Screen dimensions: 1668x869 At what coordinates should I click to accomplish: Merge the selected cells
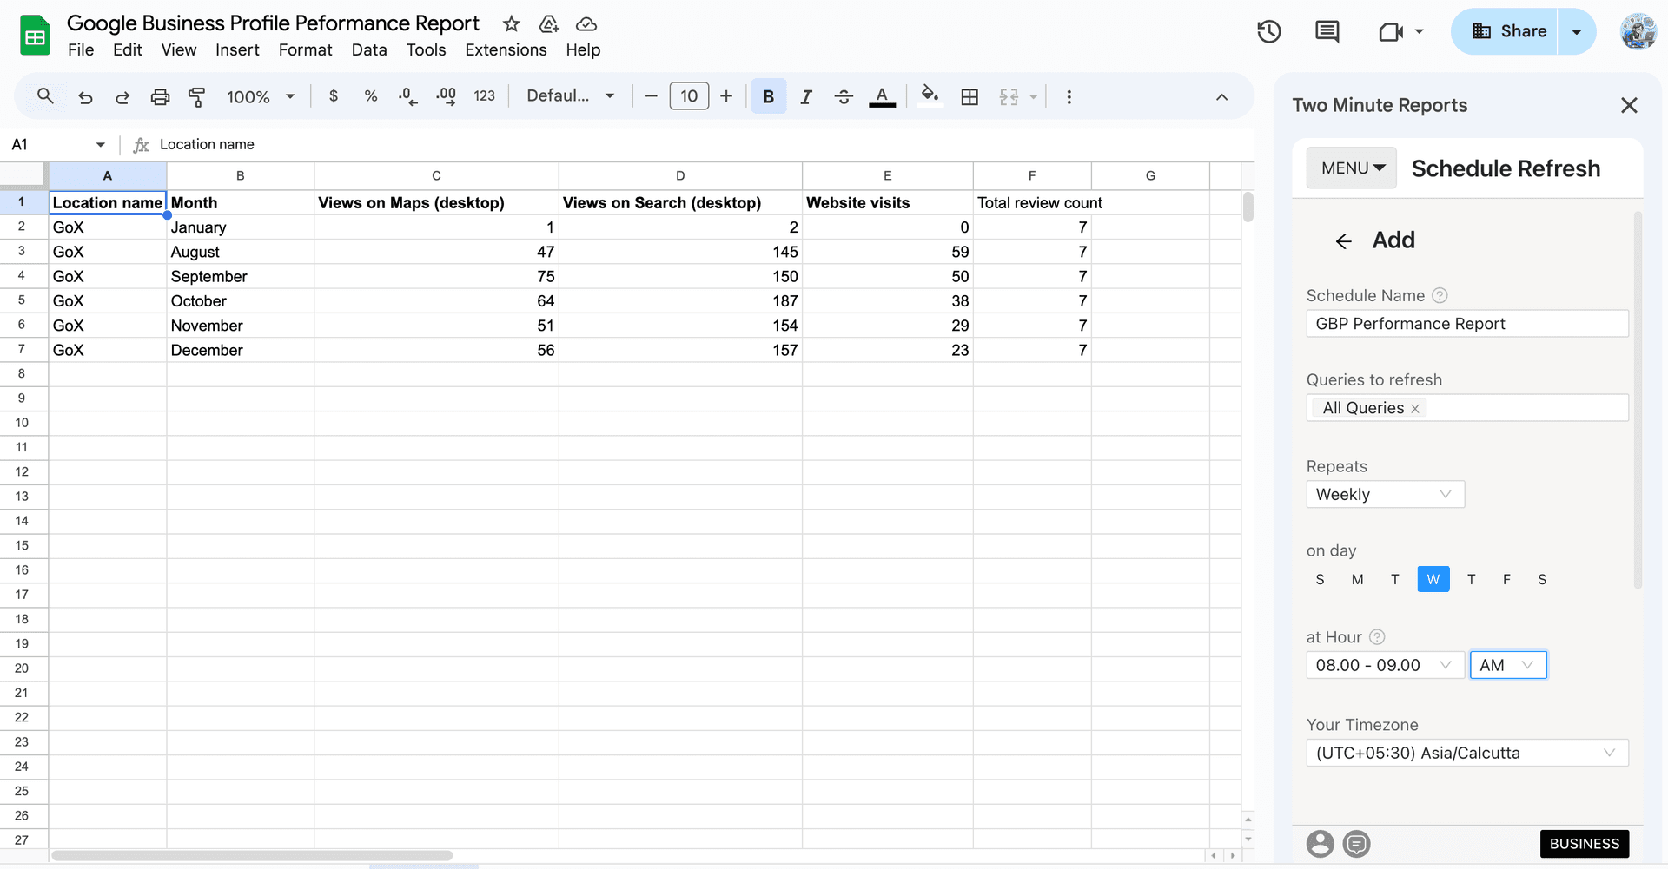[1010, 96]
